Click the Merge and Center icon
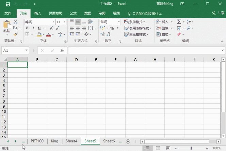226x151 pixels. 91,28
